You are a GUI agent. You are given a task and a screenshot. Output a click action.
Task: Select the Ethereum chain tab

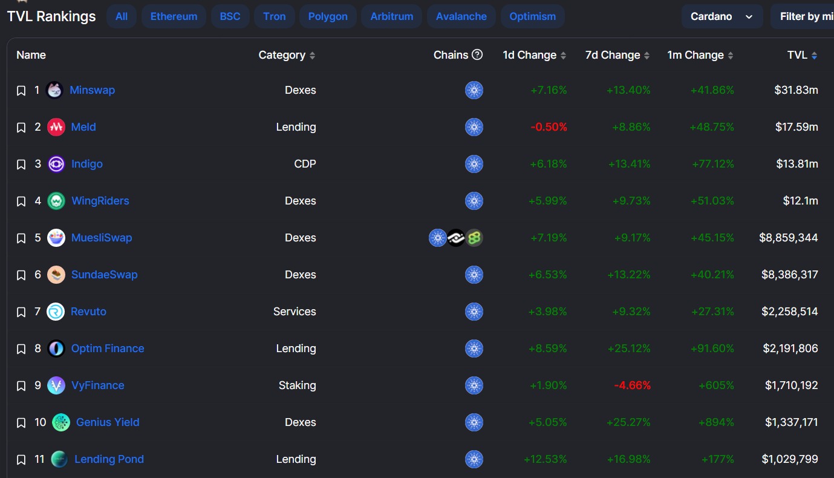pyautogui.click(x=174, y=16)
